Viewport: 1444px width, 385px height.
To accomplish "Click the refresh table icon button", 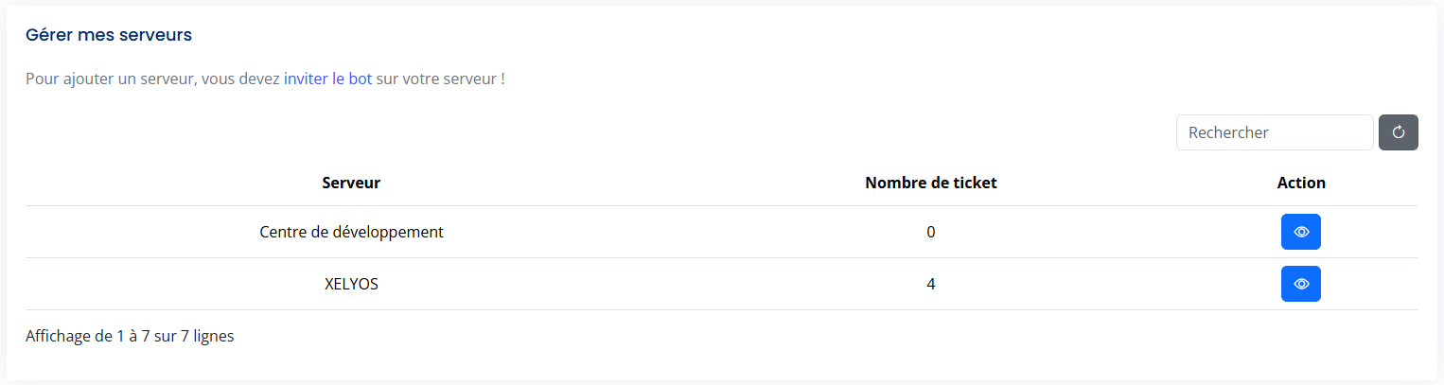I will click(x=1398, y=132).
